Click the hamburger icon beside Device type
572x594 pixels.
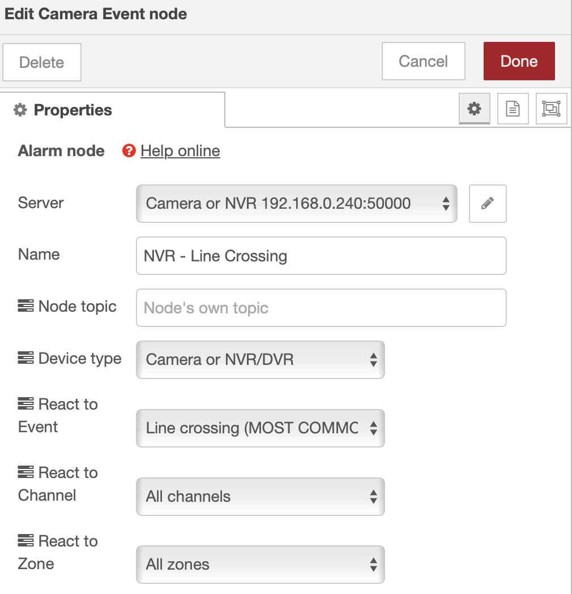click(25, 358)
